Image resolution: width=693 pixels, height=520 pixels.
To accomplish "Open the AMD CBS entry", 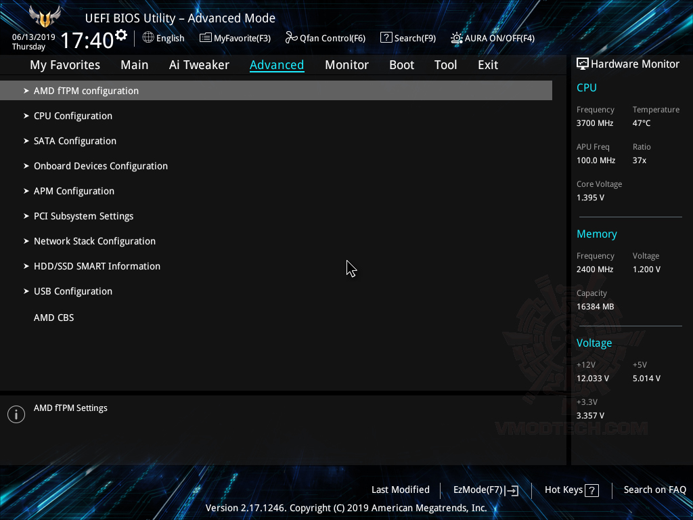I will click(x=54, y=318).
